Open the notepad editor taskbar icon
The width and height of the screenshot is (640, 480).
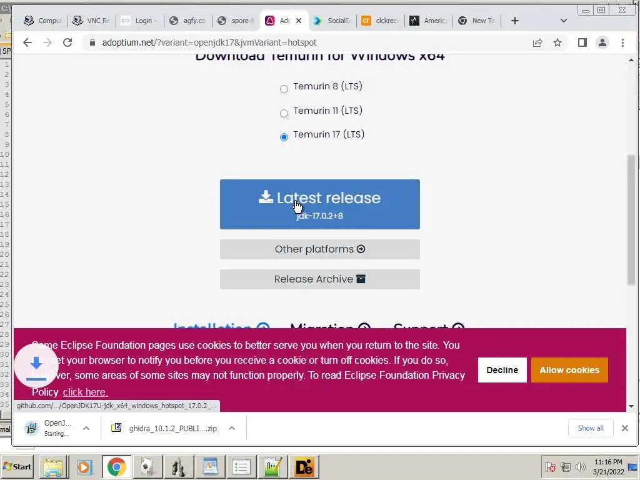(272, 467)
